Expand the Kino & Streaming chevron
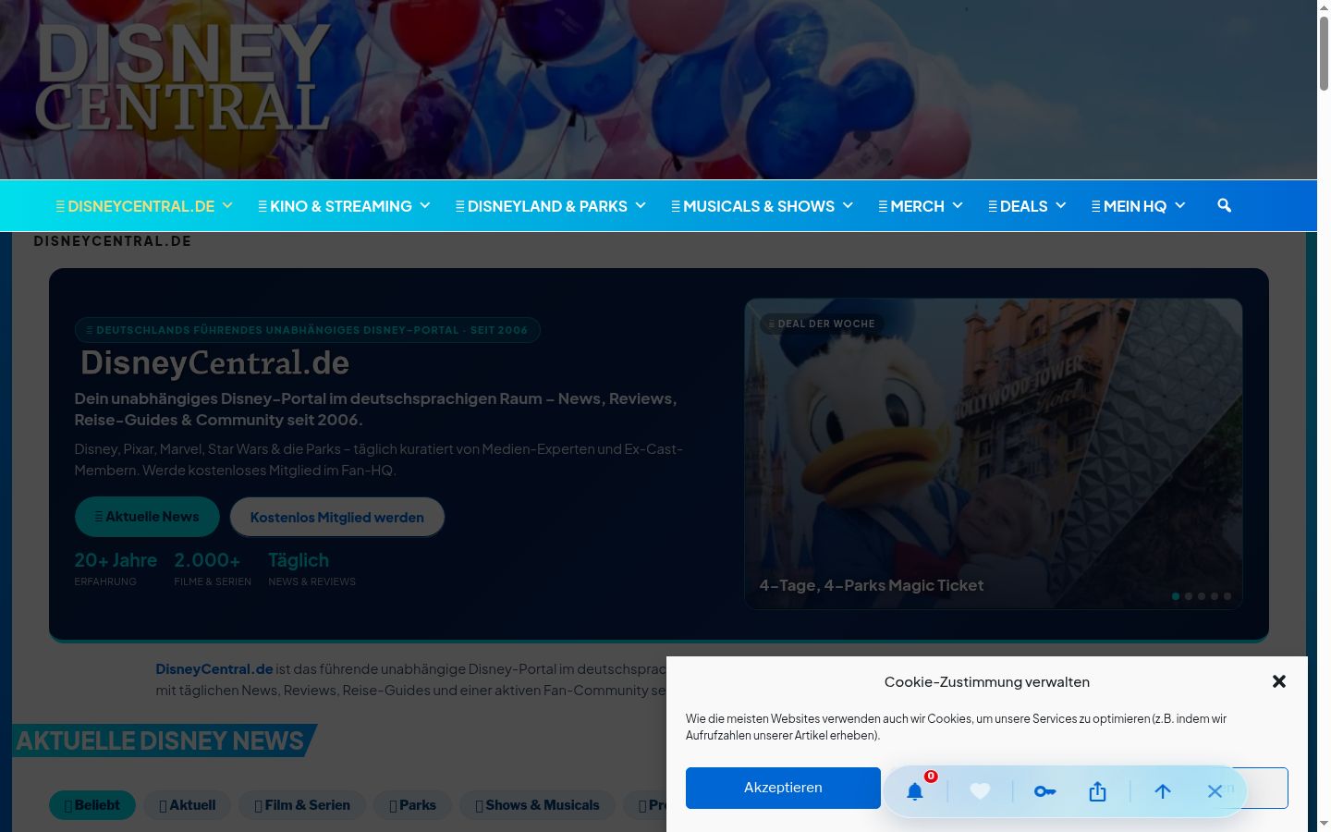 click(x=425, y=205)
